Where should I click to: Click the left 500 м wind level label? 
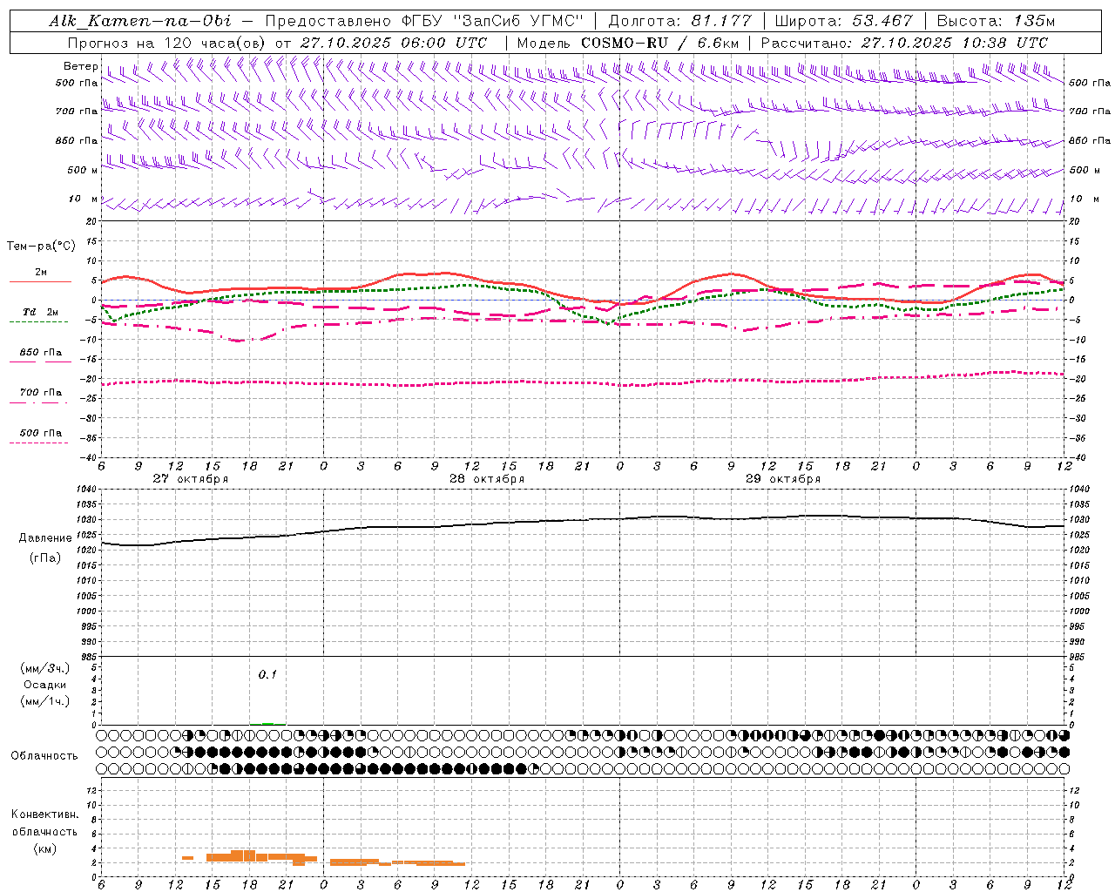[82, 171]
